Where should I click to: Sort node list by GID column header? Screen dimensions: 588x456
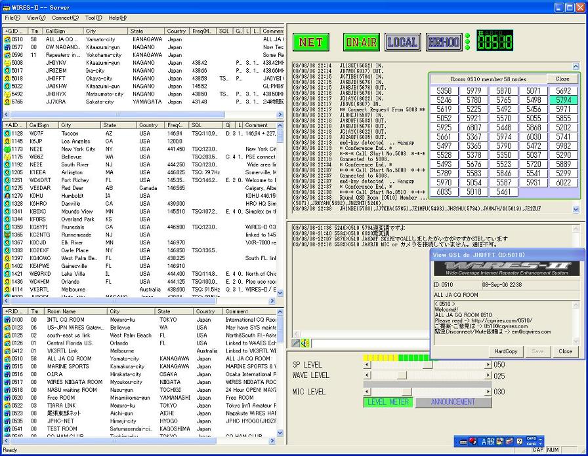click(x=14, y=31)
